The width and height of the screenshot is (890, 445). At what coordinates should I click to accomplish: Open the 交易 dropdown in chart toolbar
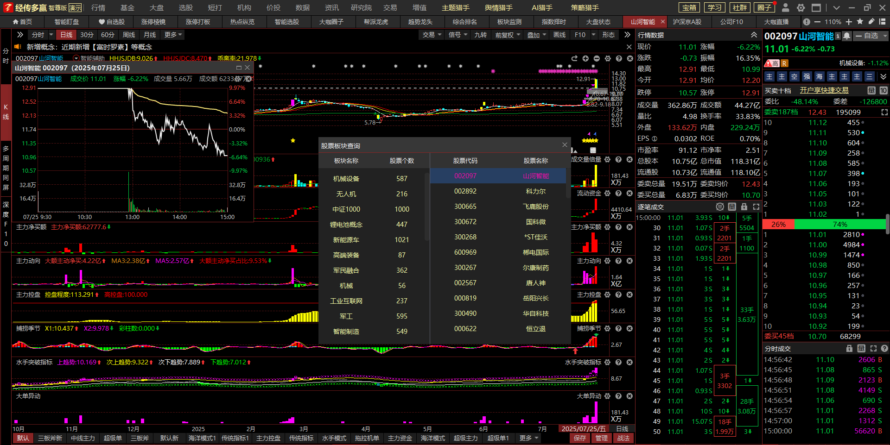tap(432, 35)
